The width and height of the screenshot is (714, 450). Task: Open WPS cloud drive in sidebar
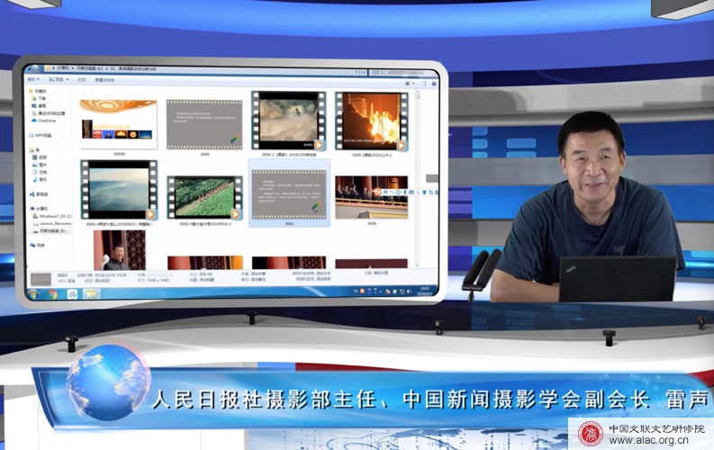pos(42,135)
